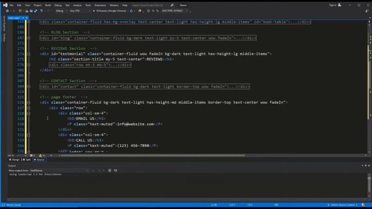This screenshot has height=209, width=372.
Task: Open the Server Explorer side tab
Action: (x=4, y=23)
